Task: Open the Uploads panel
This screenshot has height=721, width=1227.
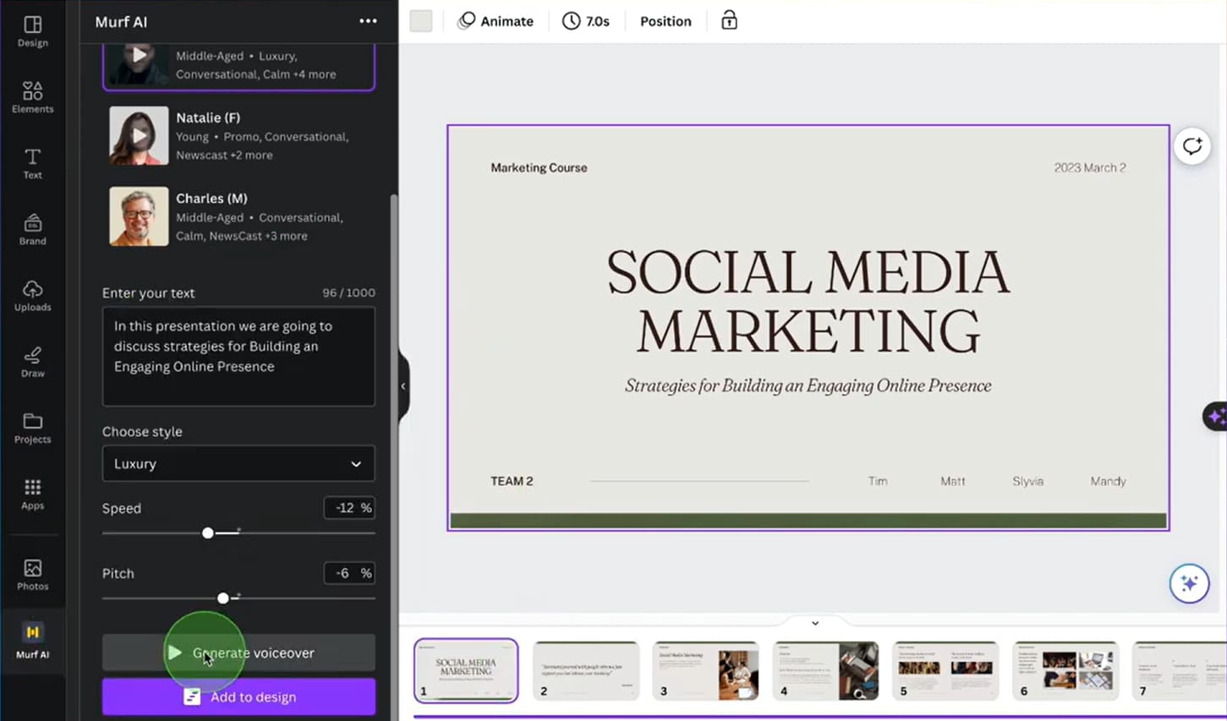Action: (x=32, y=295)
